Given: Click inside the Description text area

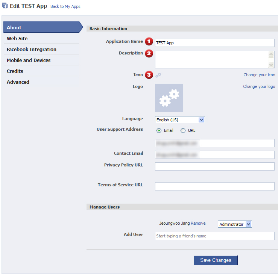Looking at the screenshot, I should [211, 59].
